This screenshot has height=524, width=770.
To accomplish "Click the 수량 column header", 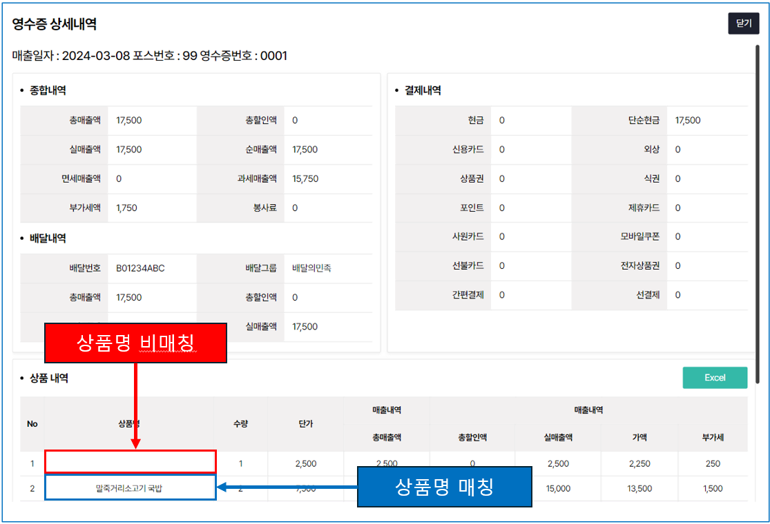I will (240, 423).
